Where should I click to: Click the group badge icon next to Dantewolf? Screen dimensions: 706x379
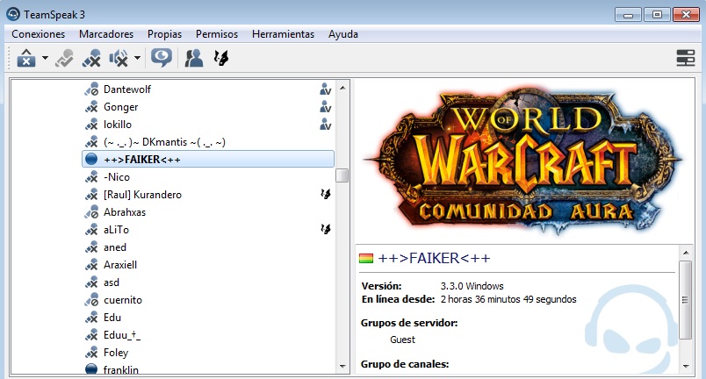point(325,89)
